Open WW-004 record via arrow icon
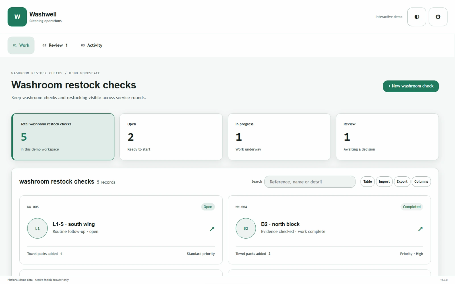Viewport: 455px width, 284px height. coord(420,229)
